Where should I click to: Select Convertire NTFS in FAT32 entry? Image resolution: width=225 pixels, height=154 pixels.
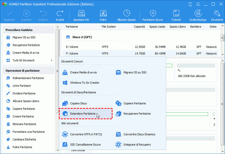click(86, 134)
